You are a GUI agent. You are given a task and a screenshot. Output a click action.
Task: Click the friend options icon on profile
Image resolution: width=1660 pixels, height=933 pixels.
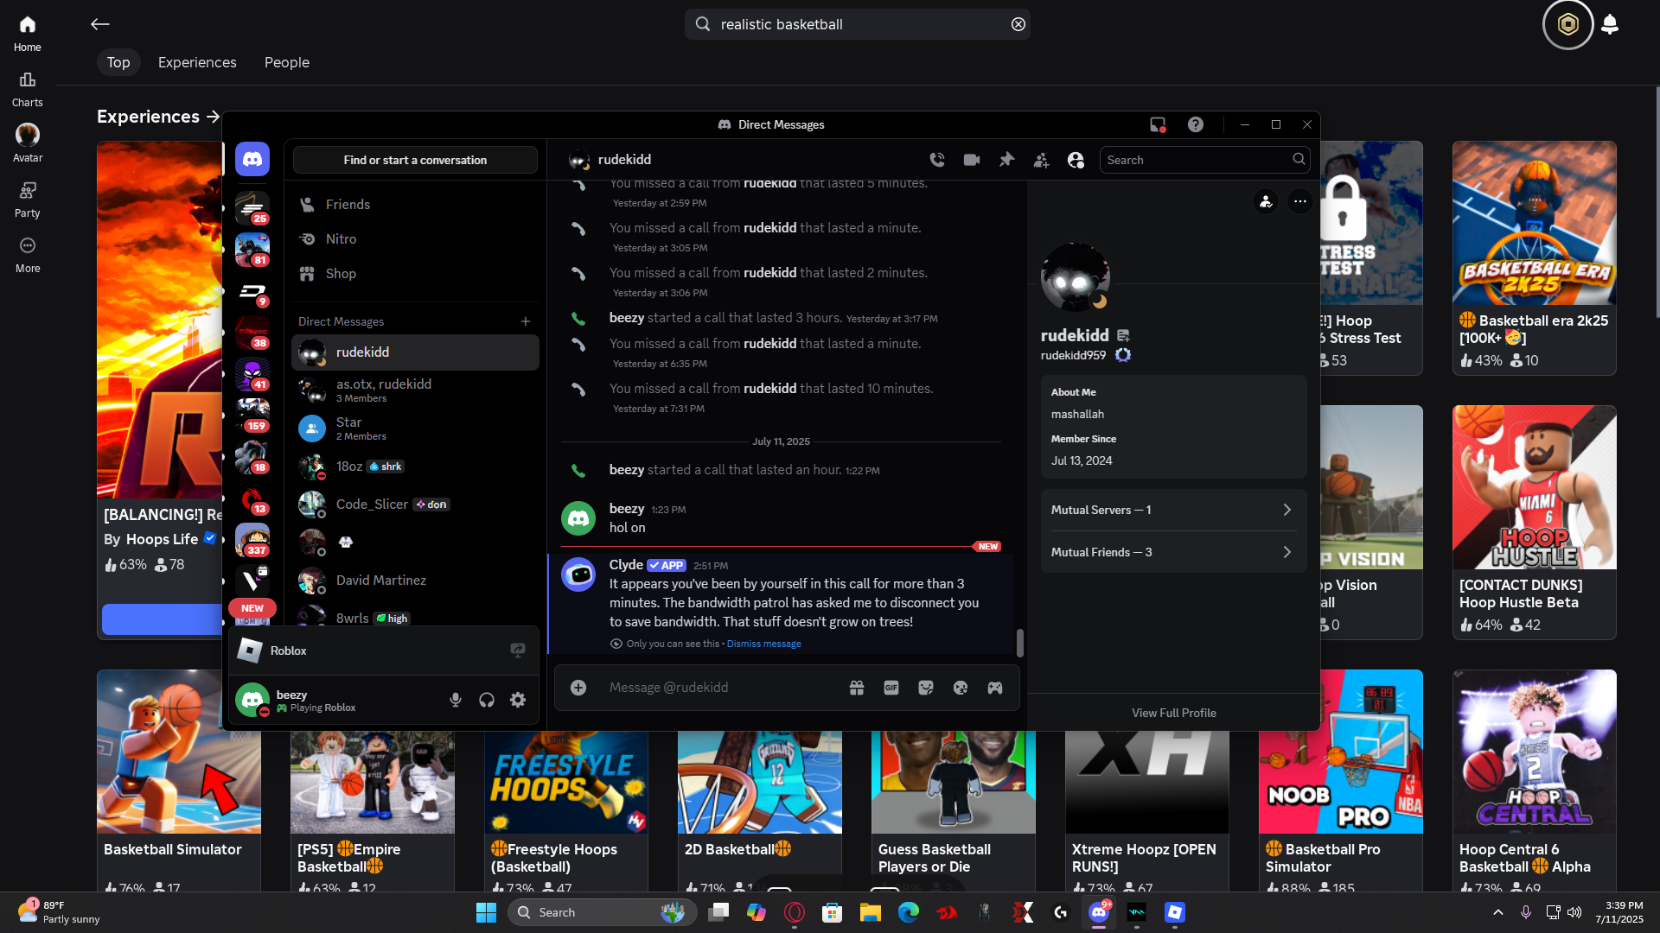tap(1266, 202)
